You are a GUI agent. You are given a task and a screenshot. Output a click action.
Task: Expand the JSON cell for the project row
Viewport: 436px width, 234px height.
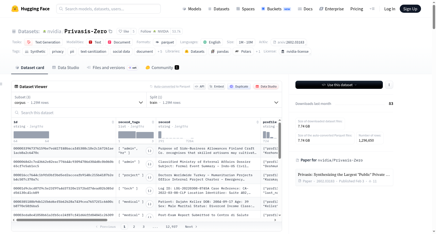150,177
